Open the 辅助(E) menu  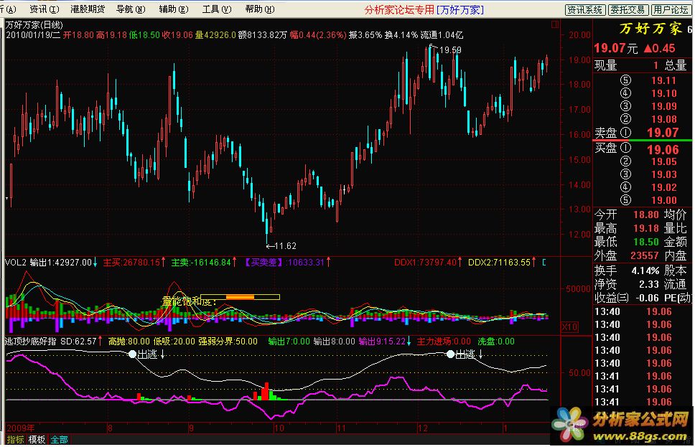pos(174,9)
